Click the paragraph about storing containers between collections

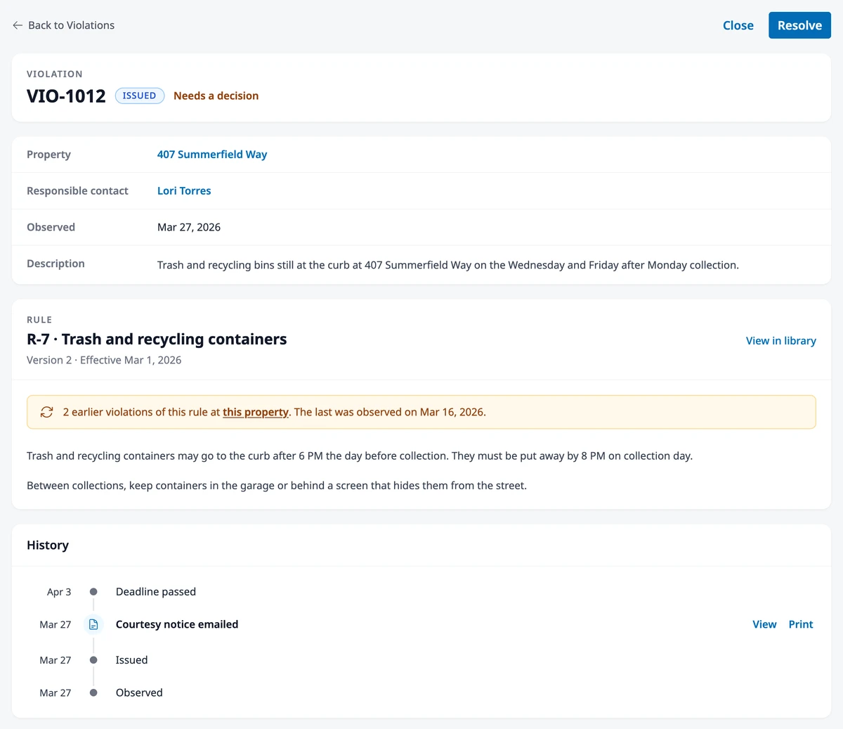point(277,486)
